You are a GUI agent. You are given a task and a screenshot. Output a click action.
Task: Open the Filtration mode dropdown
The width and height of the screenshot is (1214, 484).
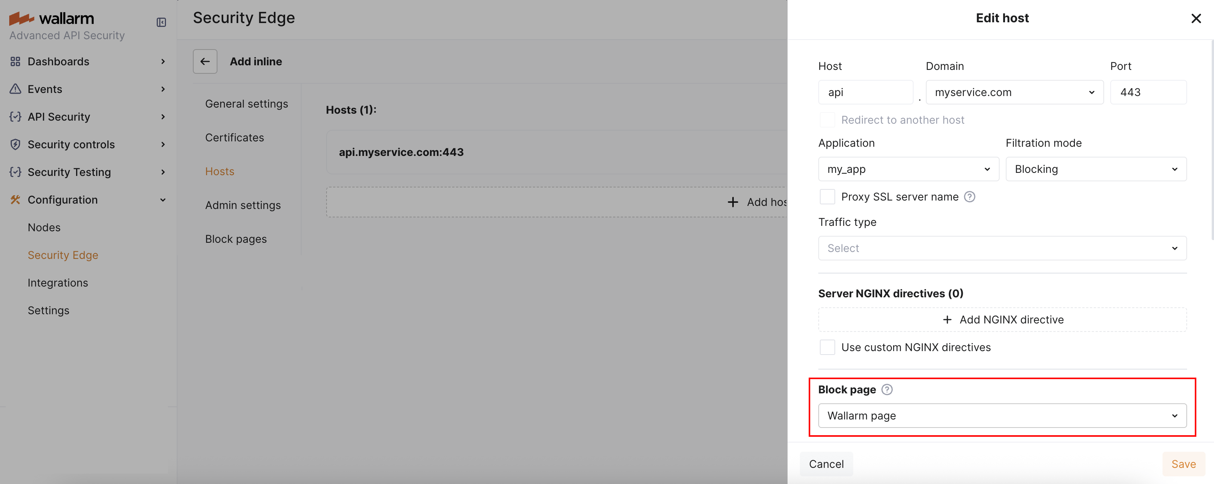point(1096,169)
